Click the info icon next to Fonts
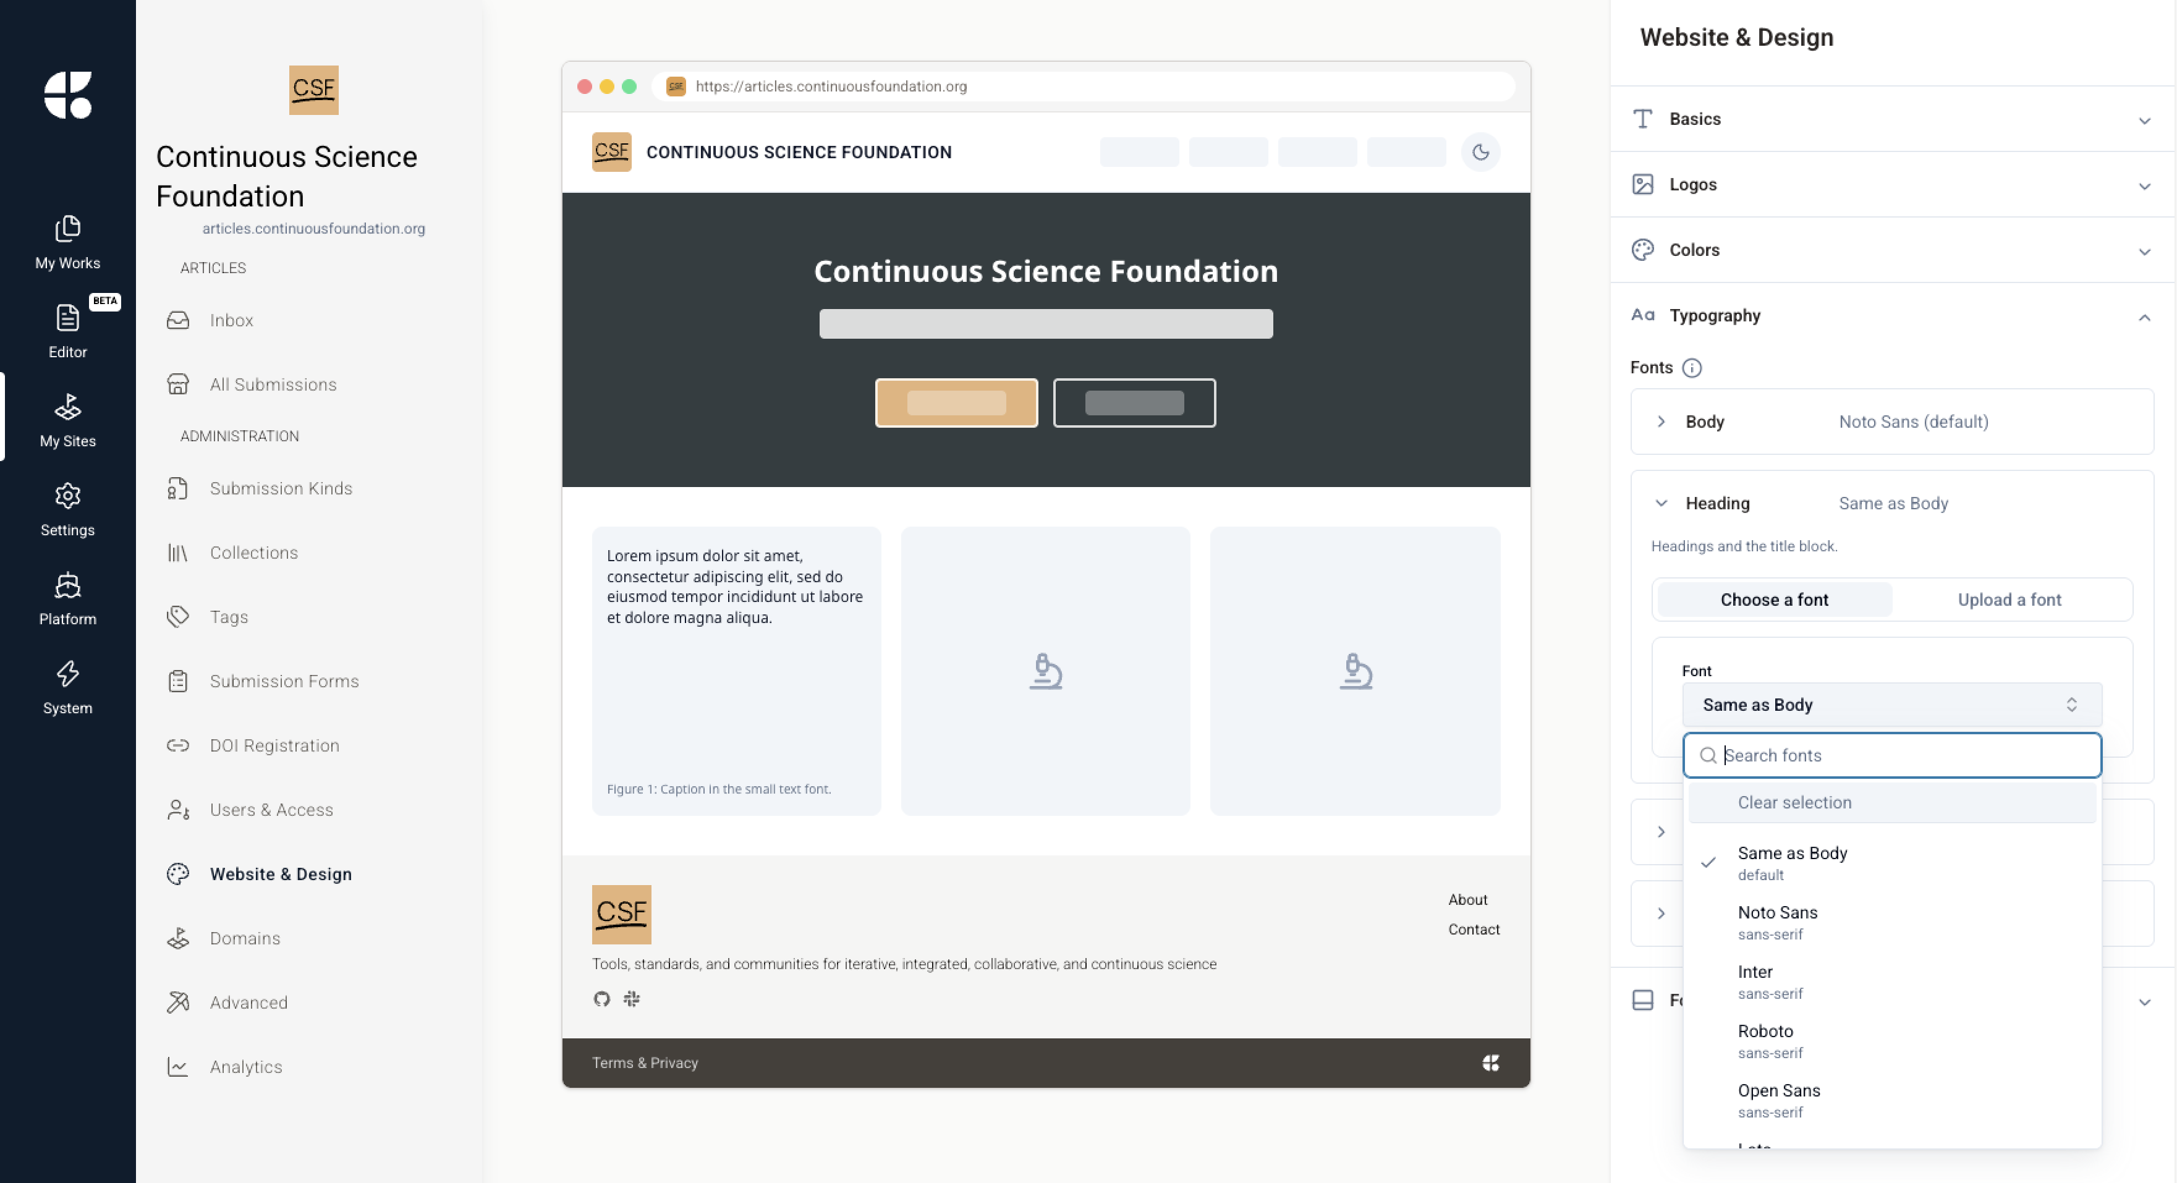The image size is (2177, 1183). tap(1692, 368)
